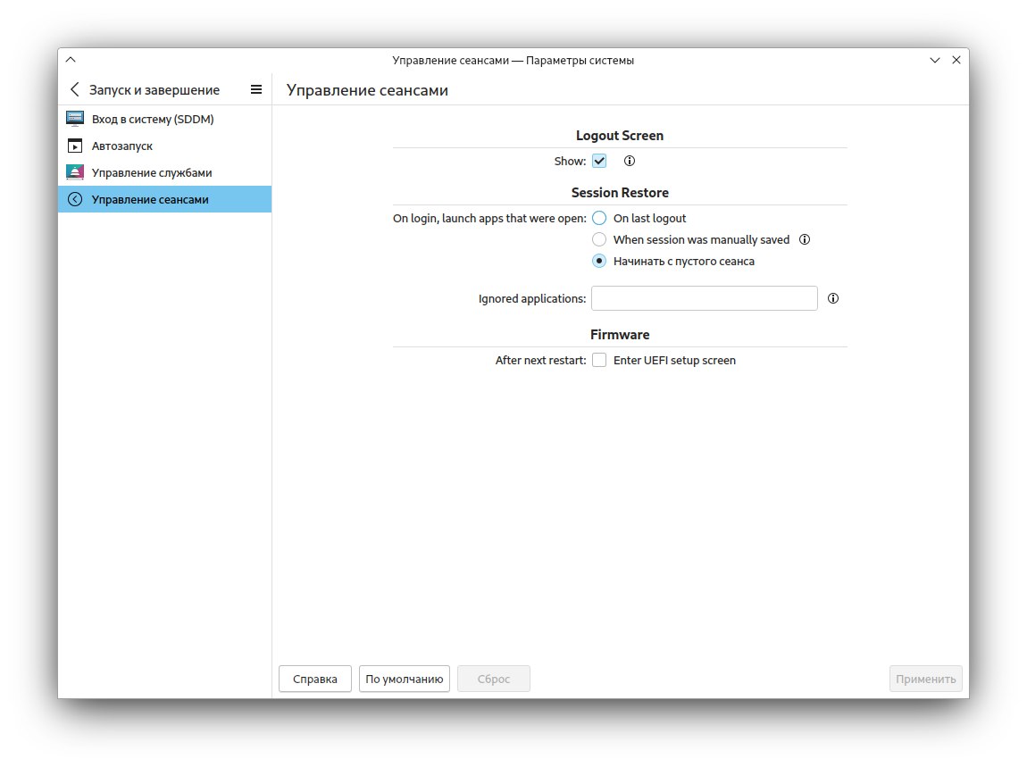
Task: Show info for manually saved session
Action: point(805,239)
